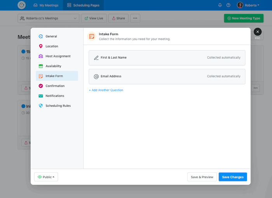Viewport: 272px width, 198px height.
Task: Click the Notifications envelope icon
Action: point(41,96)
